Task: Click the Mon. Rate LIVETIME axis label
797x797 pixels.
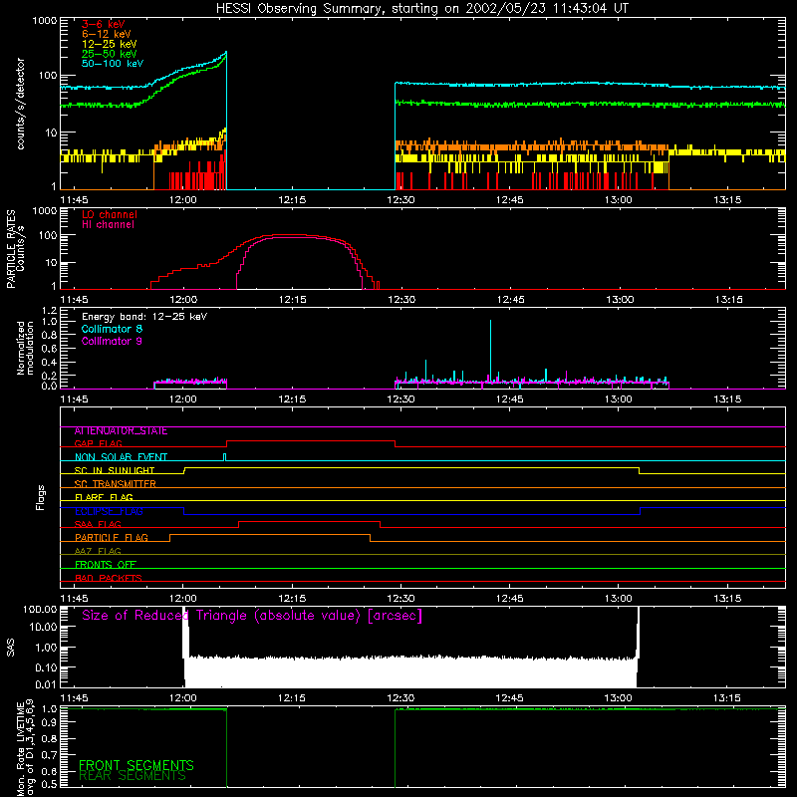Action: click(x=25, y=746)
